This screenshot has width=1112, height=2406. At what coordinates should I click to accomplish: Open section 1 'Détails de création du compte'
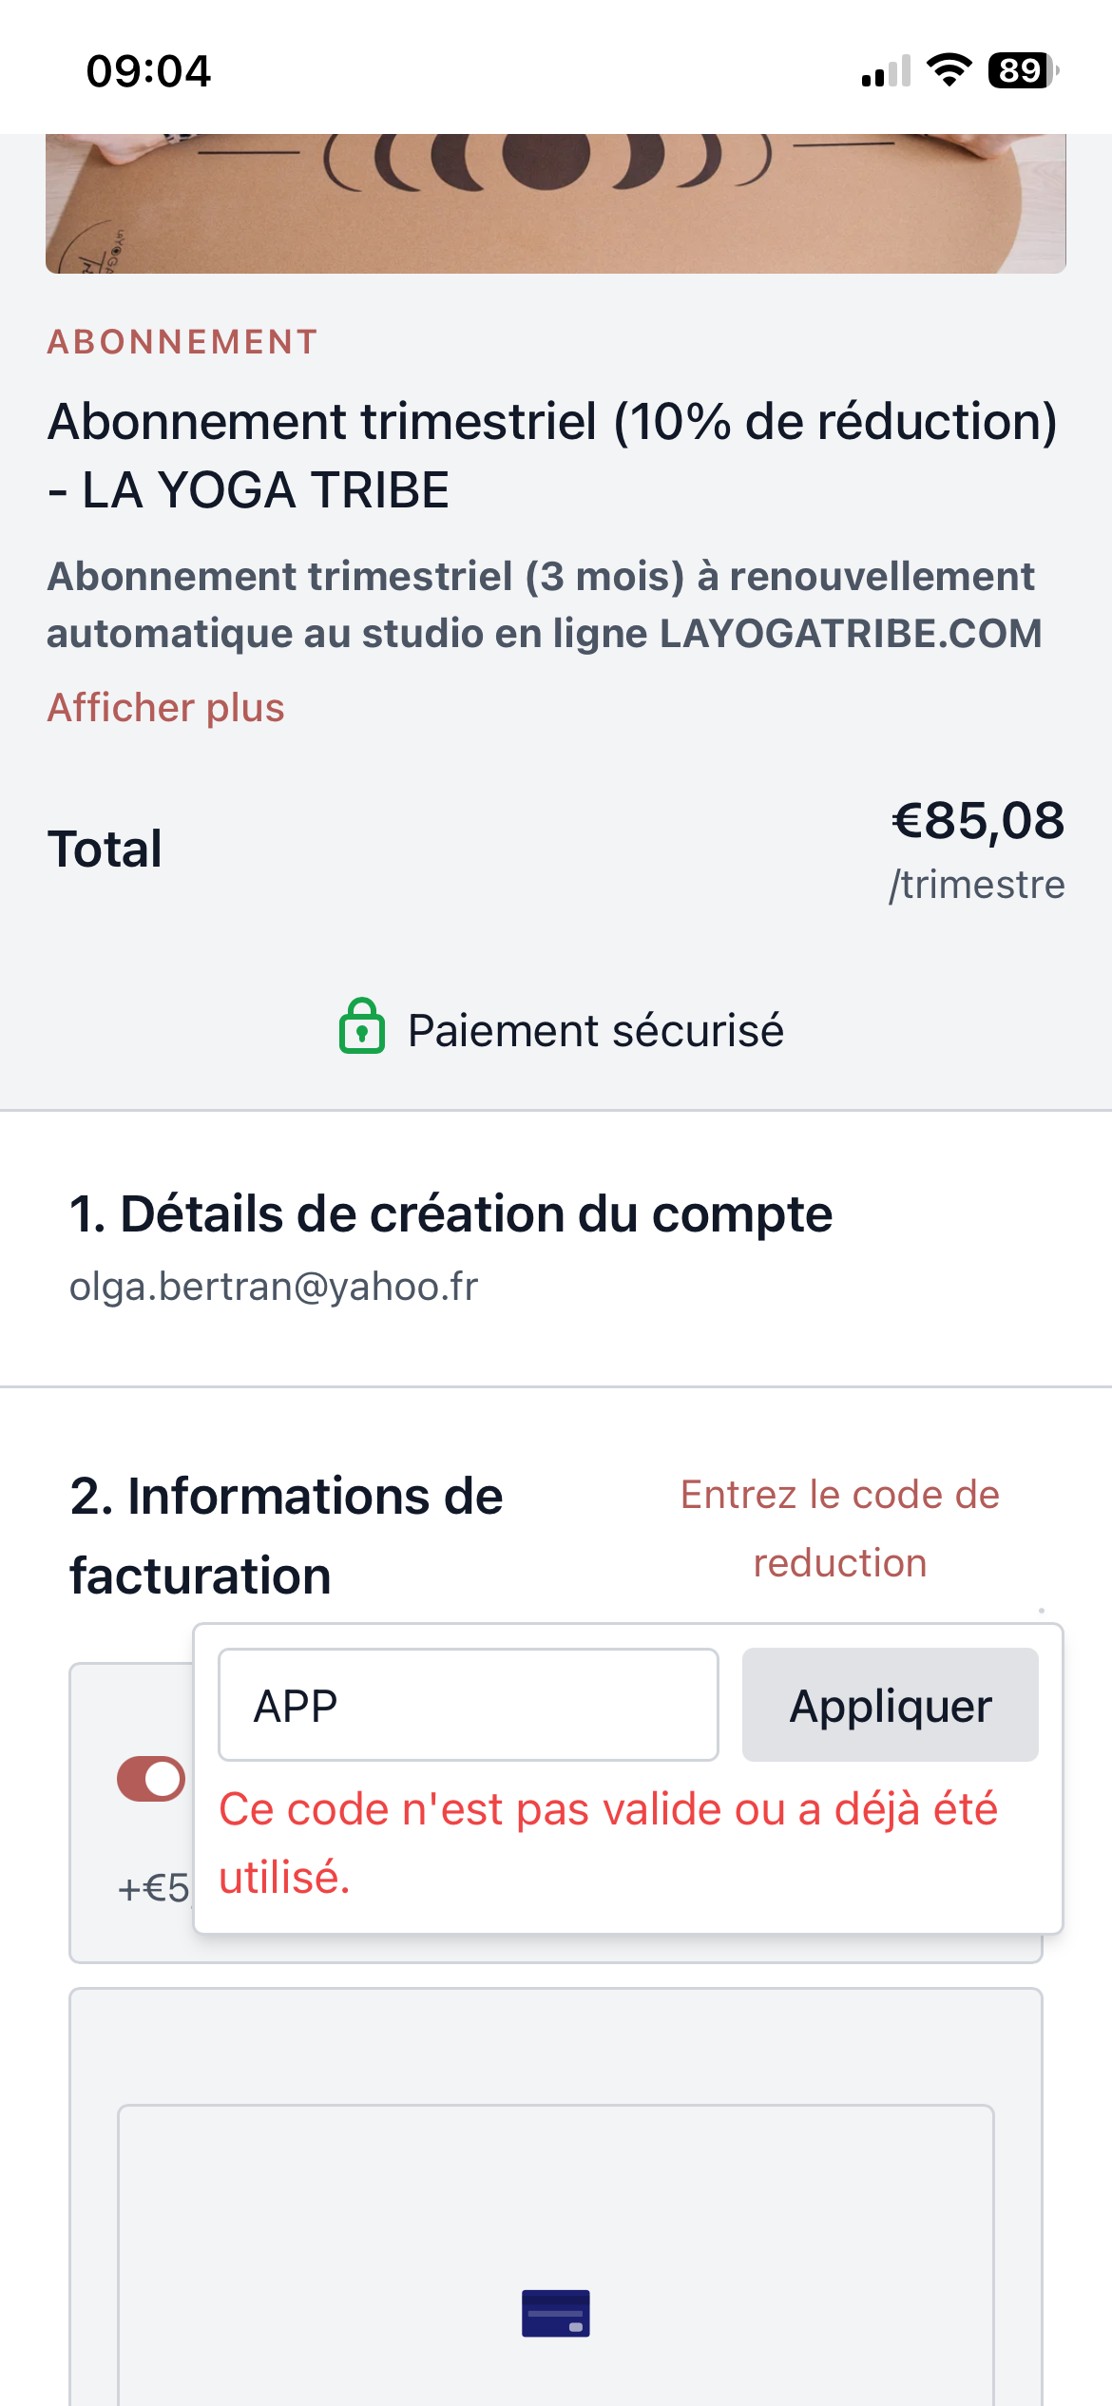click(451, 1214)
